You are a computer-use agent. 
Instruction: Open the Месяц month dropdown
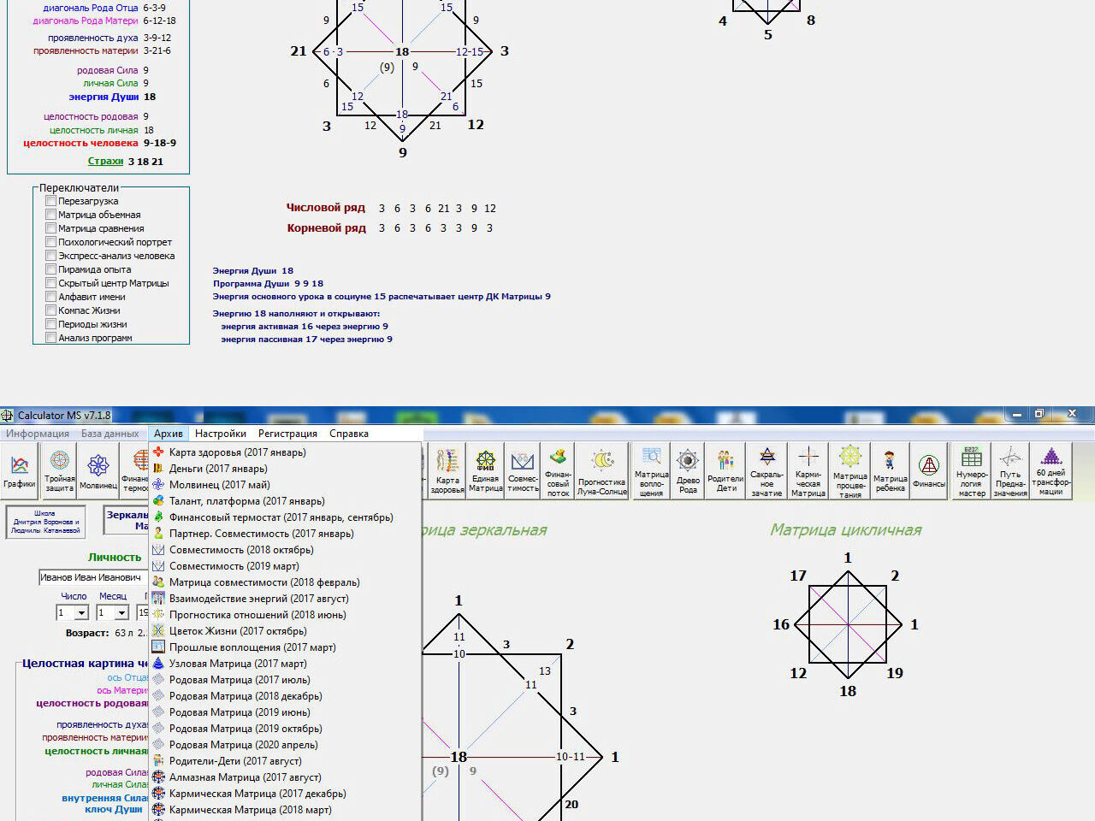[x=121, y=613]
